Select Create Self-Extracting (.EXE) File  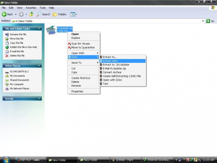coord(122,76)
